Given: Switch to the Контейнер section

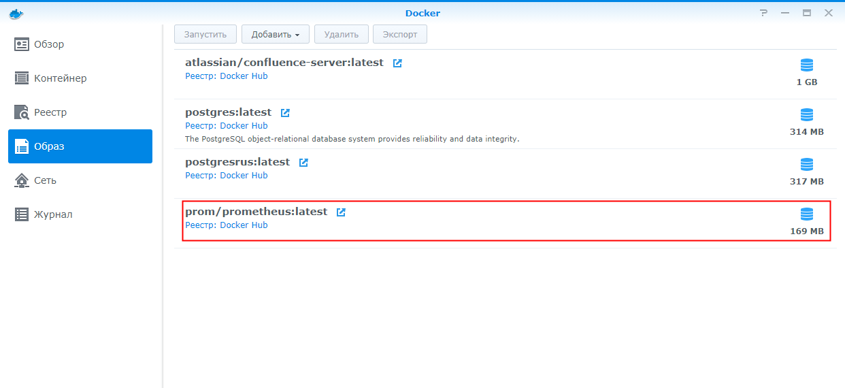Looking at the screenshot, I should [60, 78].
